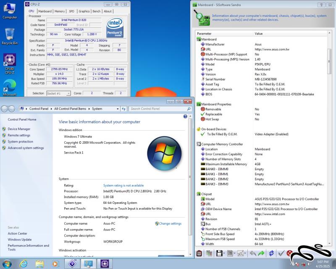Screen dimensions: 336x269
Task: Click the Control Panel forward navigation button
Action: (12, 109)
